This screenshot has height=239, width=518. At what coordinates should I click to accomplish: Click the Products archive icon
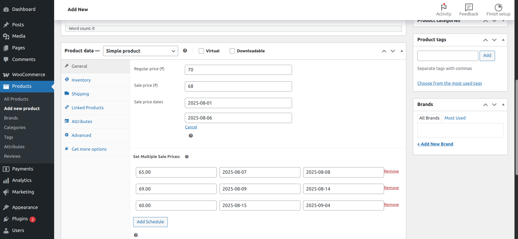click(6, 86)
